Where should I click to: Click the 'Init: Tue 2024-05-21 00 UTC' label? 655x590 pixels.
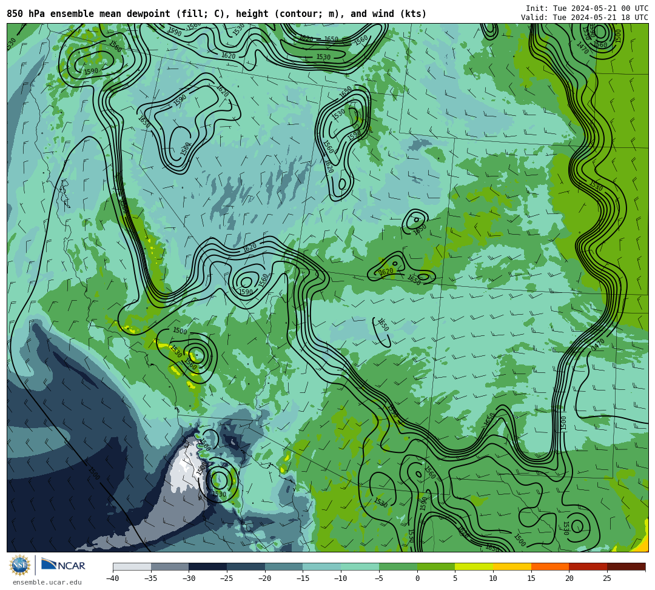click(587, 8)
